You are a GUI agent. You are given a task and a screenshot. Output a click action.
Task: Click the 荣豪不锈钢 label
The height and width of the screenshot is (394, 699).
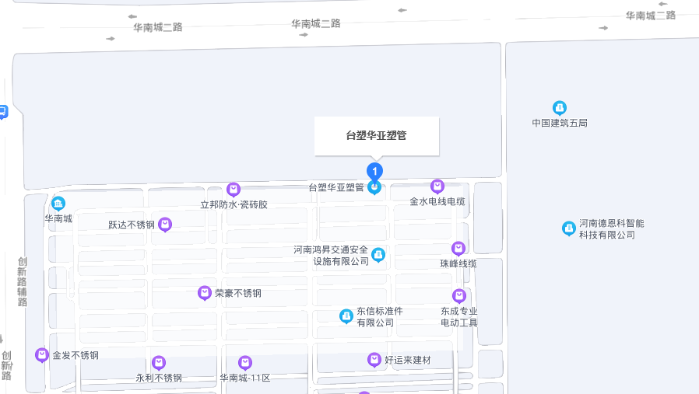coord(238,293)
